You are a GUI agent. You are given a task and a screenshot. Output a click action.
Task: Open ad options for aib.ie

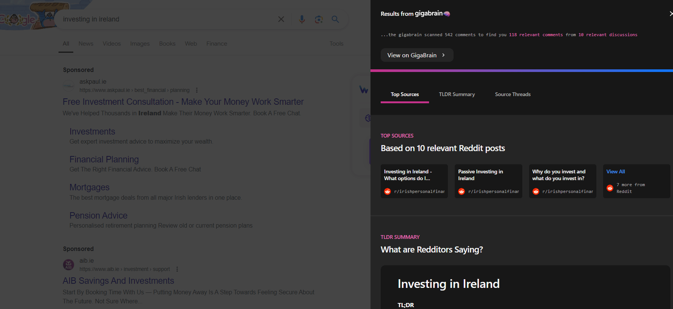177,269
